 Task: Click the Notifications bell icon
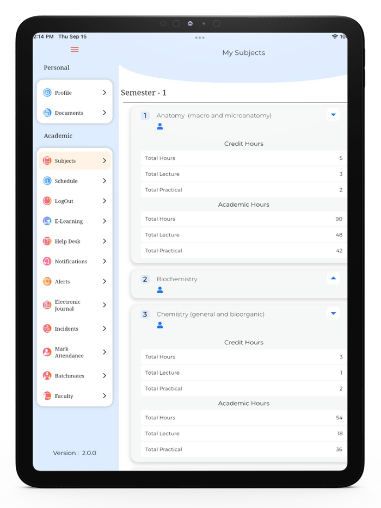(x=47, y=261)
